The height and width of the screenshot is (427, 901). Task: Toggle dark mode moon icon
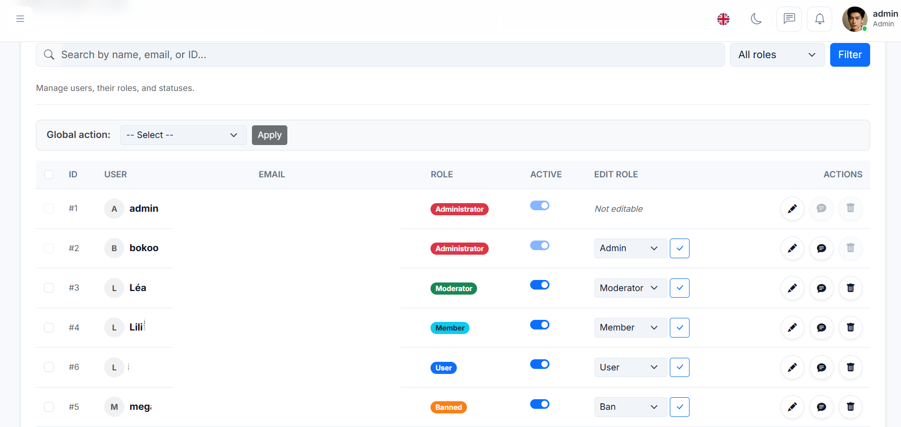[756, 19]
